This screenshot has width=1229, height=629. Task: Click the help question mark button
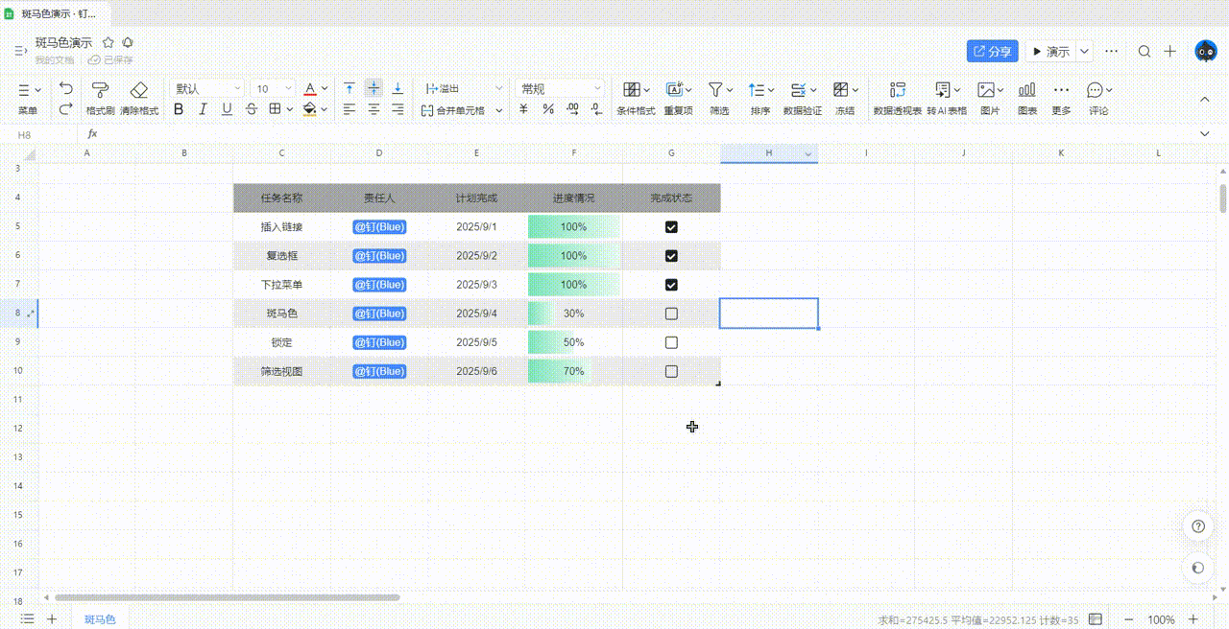pyautogui.click(x=1197, y=526)
